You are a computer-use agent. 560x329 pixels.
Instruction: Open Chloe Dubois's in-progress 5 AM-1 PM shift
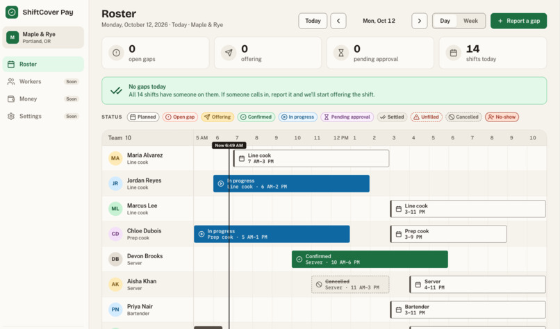click(272, 234)
